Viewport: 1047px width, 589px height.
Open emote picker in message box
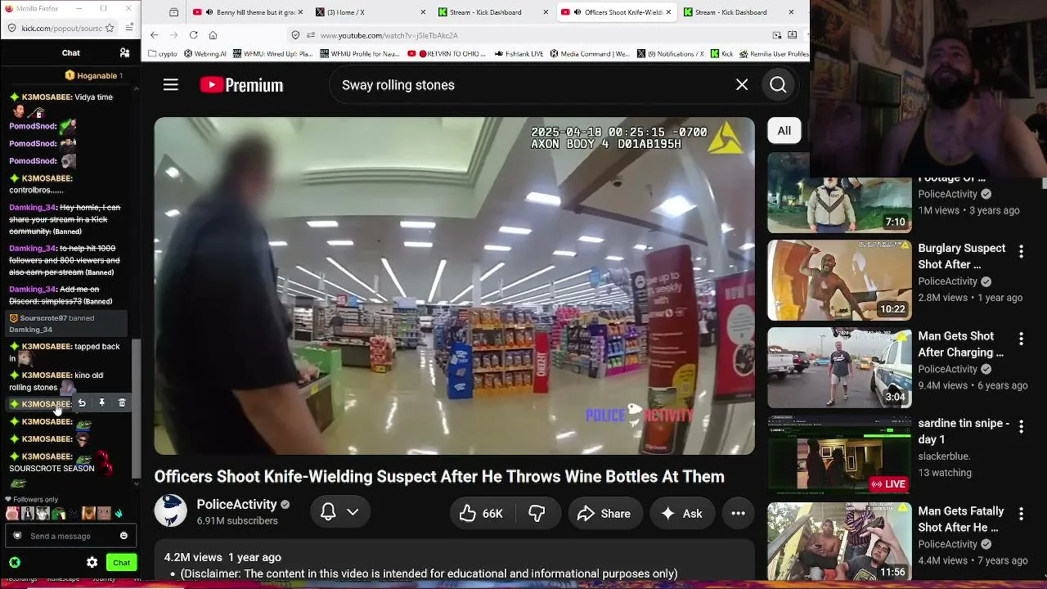tap(124, 536)
